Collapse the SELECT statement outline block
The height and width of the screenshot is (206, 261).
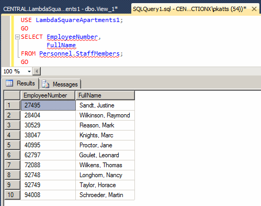17,37
